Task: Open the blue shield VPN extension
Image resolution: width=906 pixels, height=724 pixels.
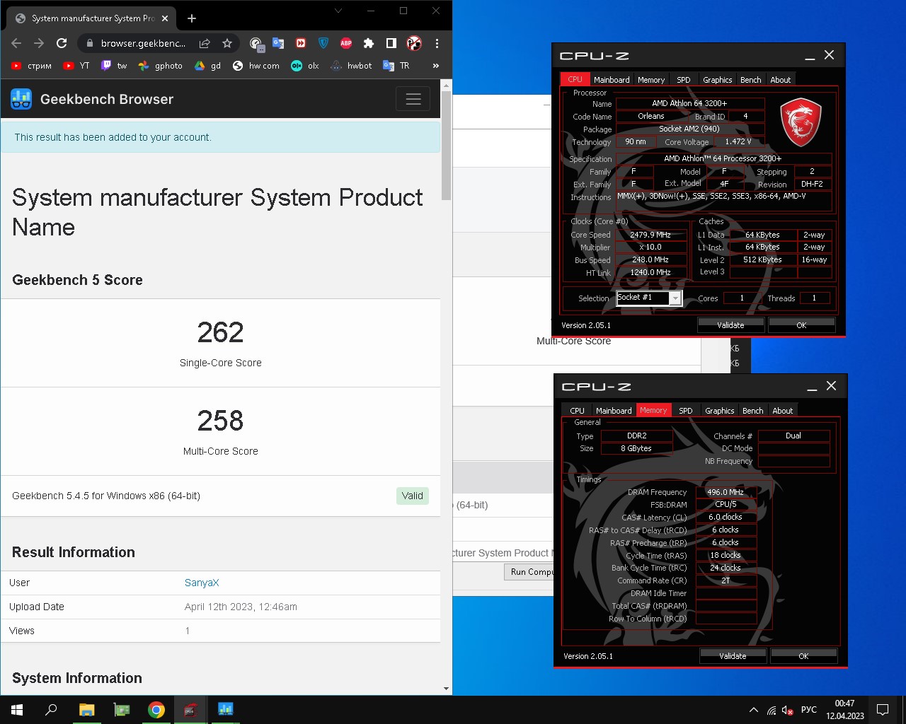Action: click(x=323, y=43)
